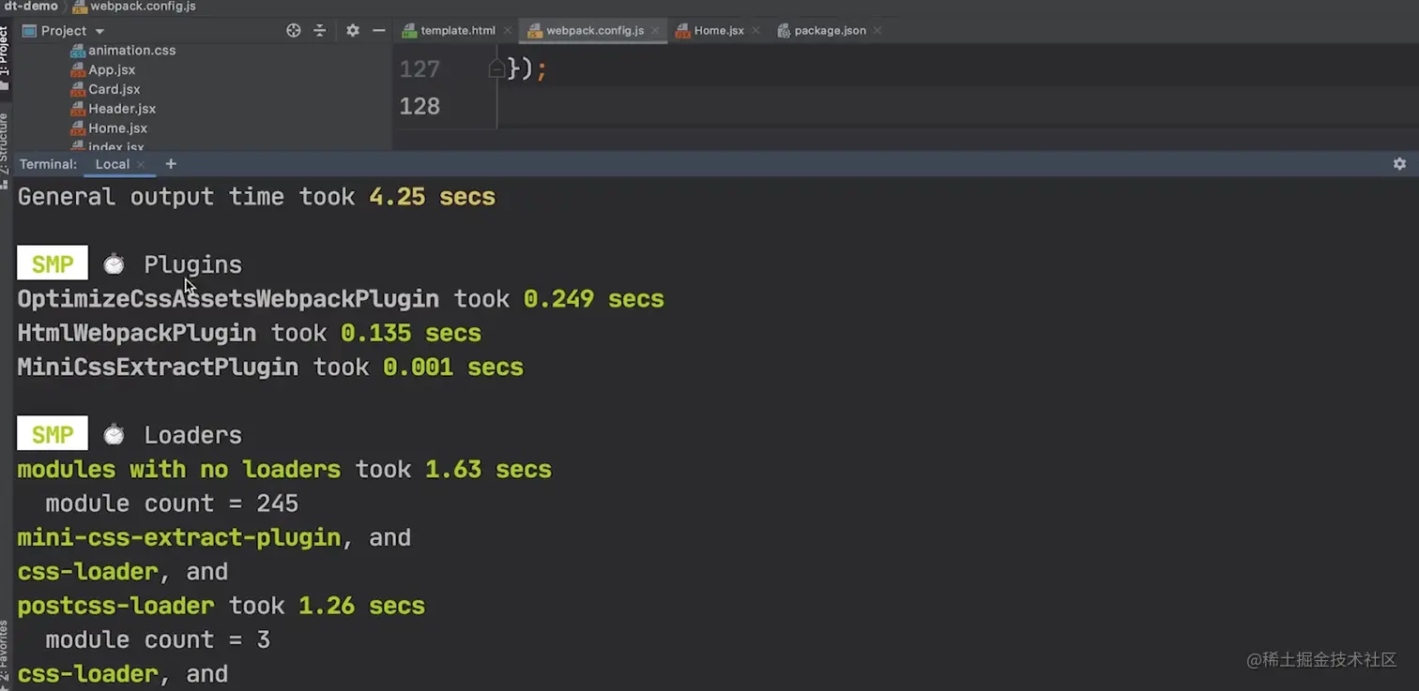Viewport: 1419px width, 691px height.
Task: Switch to package.json tab
Action: (830, 31)
